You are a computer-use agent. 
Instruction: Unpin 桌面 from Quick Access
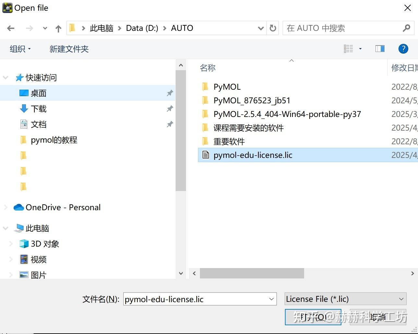click(169, 93)
